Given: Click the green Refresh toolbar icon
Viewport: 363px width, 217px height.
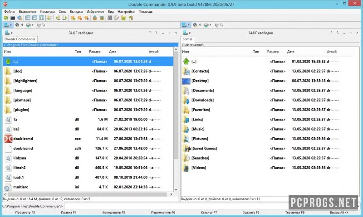Looking at the screenshot, I should tap(6, 18).
